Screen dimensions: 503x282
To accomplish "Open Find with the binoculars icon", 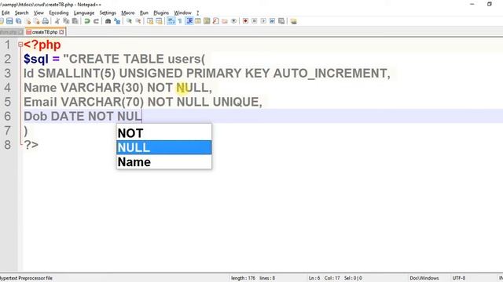I will pyautogui.click(x=108, y=21).
